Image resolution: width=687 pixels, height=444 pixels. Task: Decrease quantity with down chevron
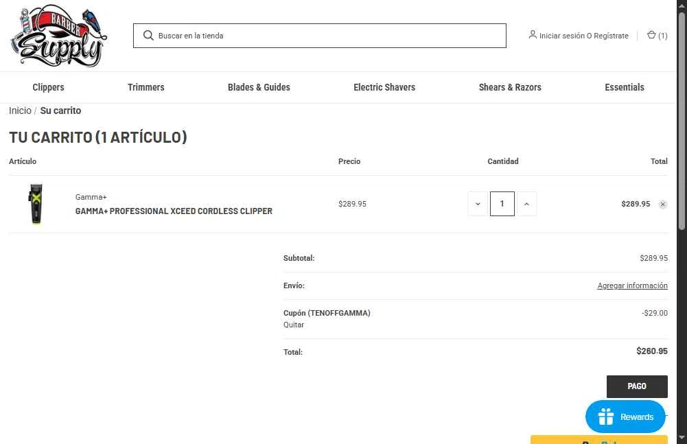pyautogui.click(x=478, y=204)
